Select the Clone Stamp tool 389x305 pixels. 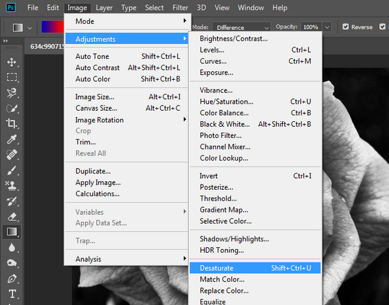tap(12, 186)
